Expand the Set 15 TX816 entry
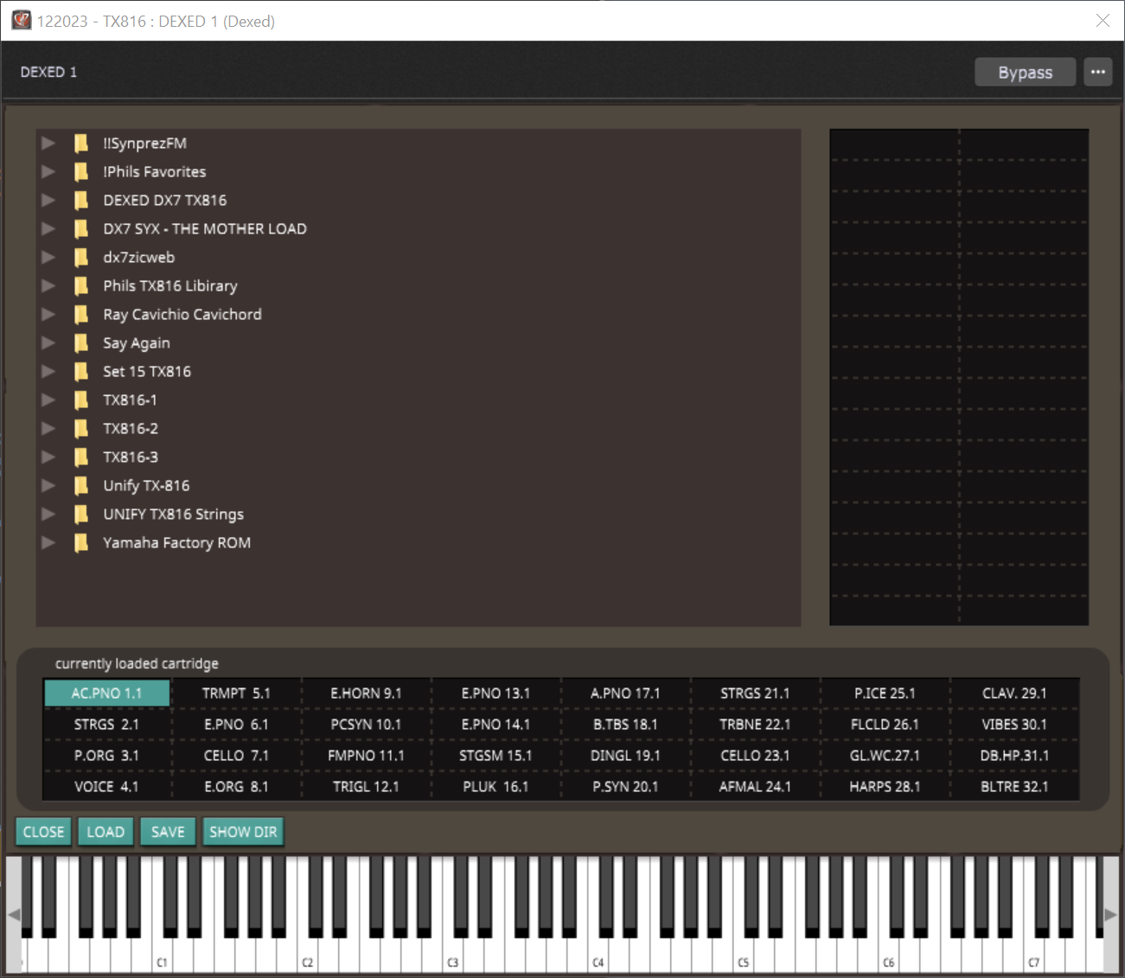Image resolution: width=1125 pixels, height=978 pixels. point(48,371)
